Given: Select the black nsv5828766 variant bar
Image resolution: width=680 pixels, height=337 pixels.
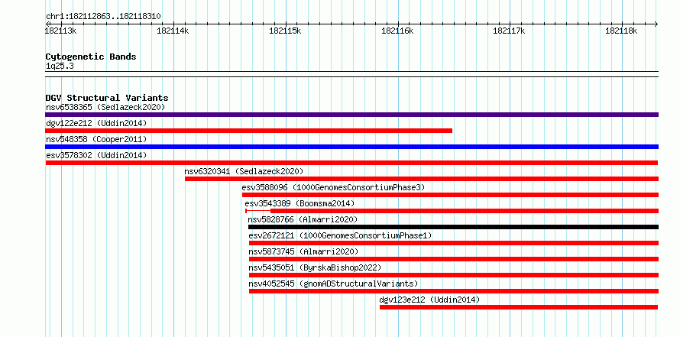Looking at the screenshot, I should click(x=453, y=227).
